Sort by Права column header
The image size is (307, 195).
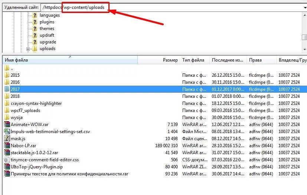[x=261, y=60]
